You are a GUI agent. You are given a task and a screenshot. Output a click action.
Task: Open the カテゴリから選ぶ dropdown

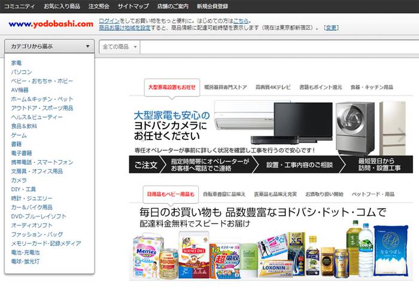(50, 47)
